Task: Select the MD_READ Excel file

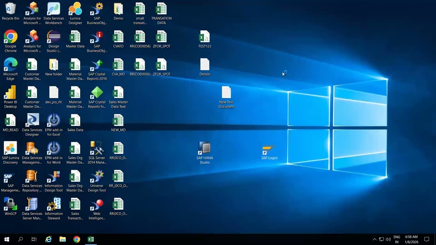Action: [11, 123]
